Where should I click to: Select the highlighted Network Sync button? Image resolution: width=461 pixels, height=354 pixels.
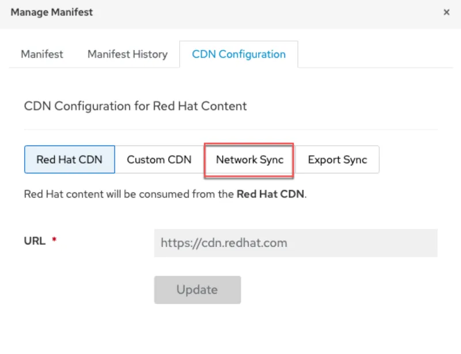pyautogui.click(x=248, y=159)
